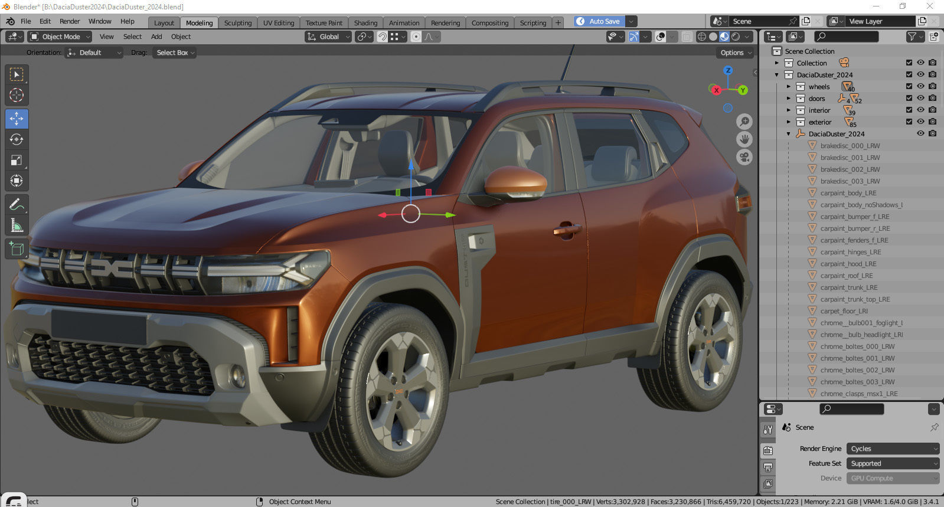Screen dimensions: 944x507
Task: Open the outliner filter button
Action: pyautogui.click(x=914, y=37)
